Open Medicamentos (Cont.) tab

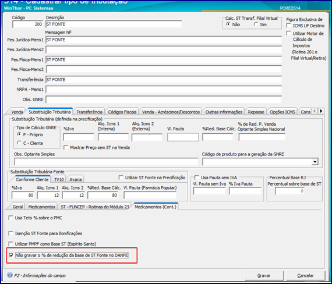(x=156, y=207)
